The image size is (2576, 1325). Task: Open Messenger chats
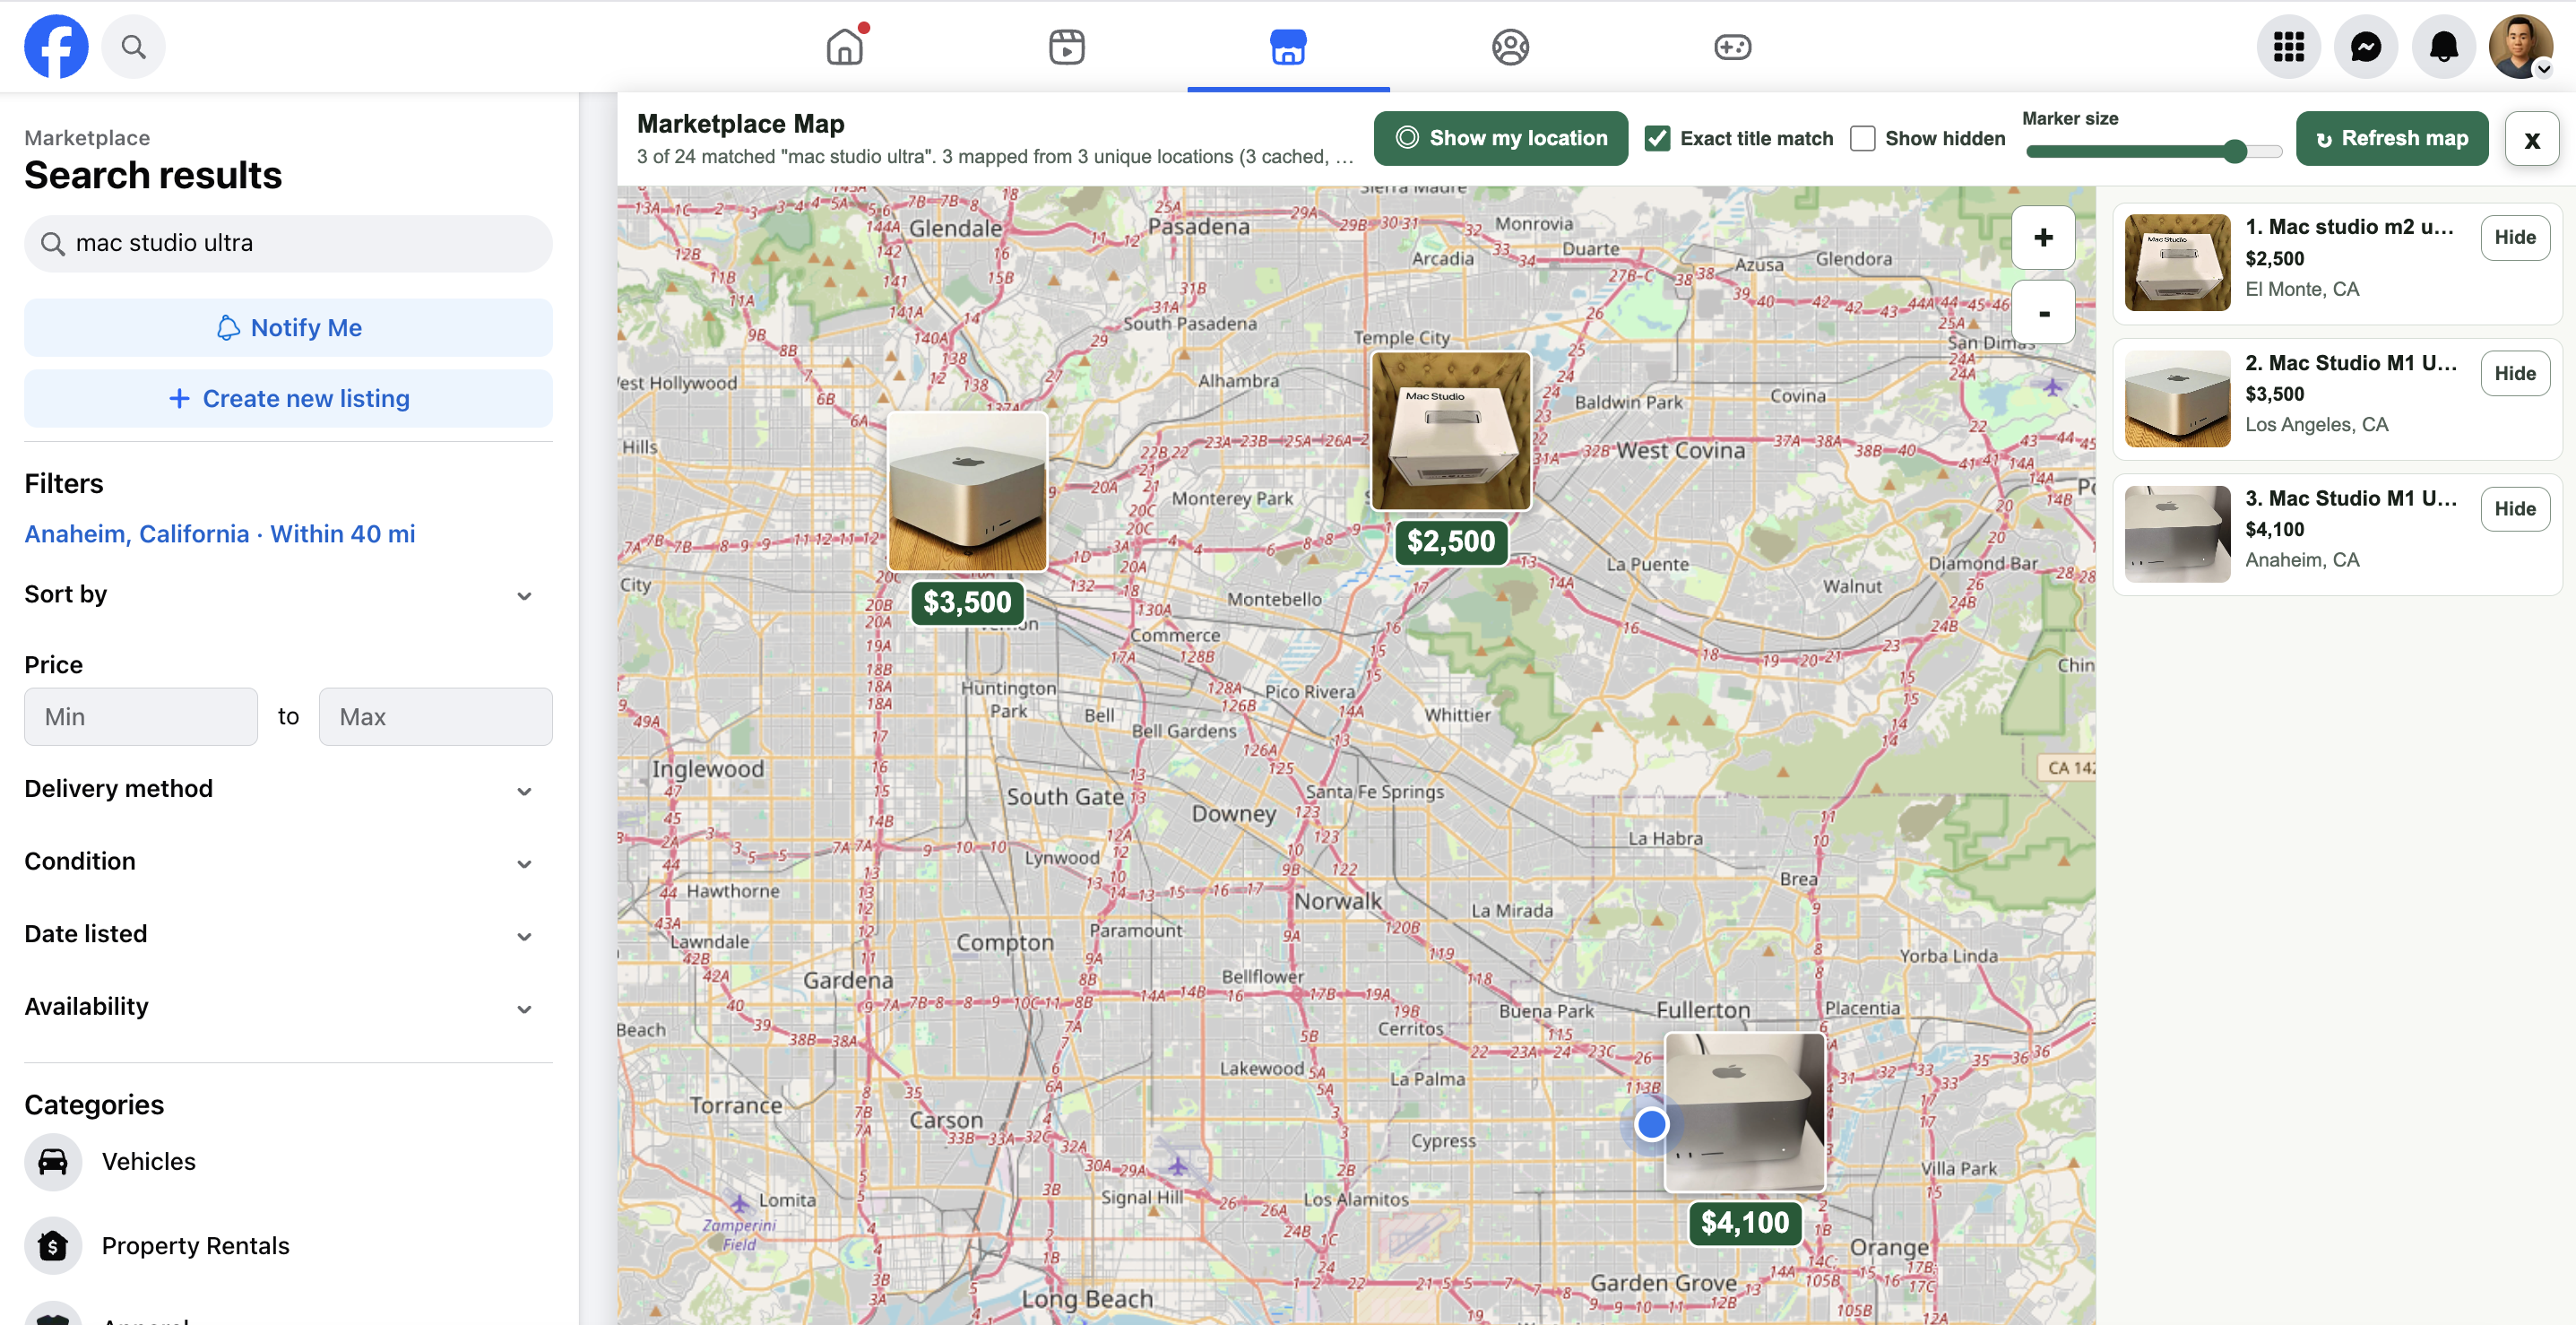coord(2366,46)
